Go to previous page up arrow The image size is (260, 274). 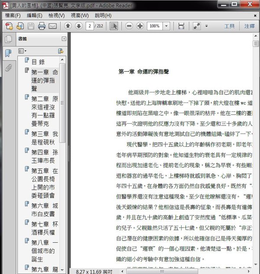68,26
